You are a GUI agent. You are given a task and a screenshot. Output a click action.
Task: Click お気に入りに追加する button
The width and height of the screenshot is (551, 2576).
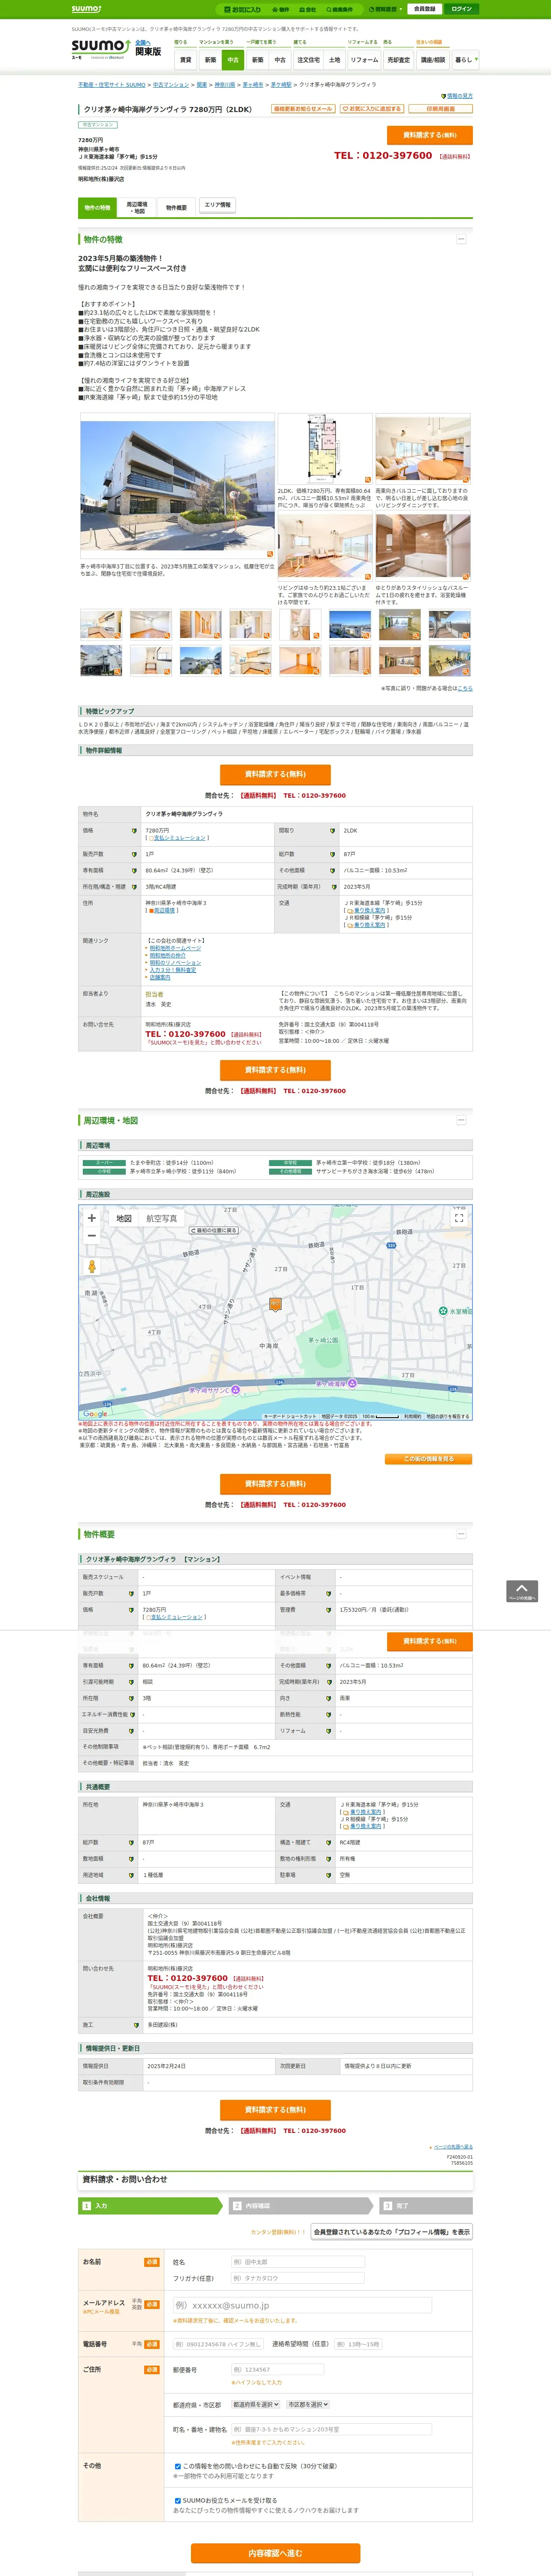(x=371, y=108)
